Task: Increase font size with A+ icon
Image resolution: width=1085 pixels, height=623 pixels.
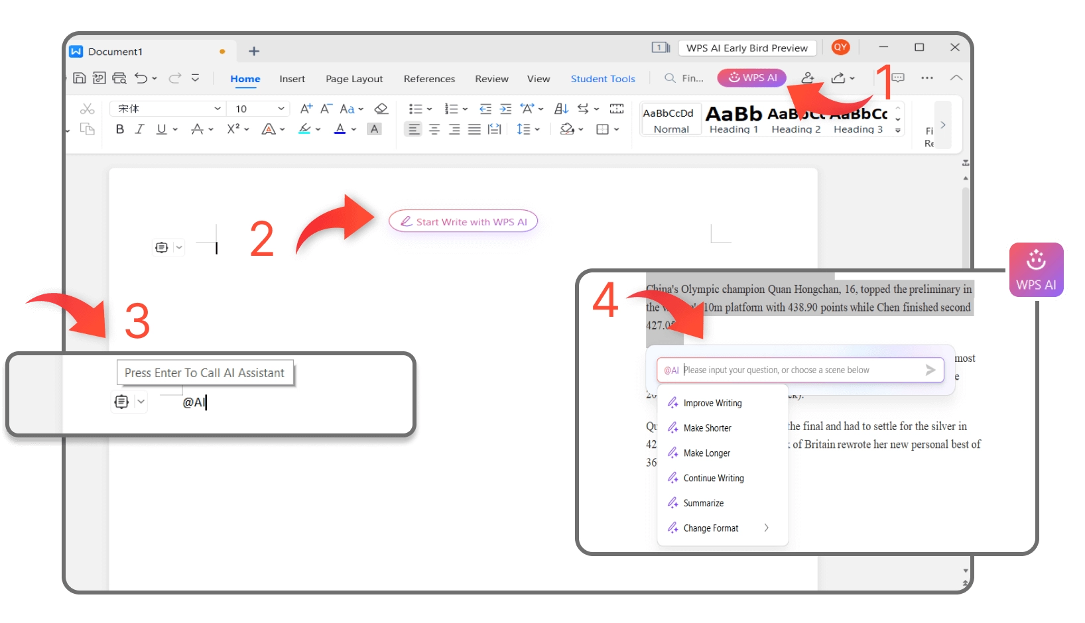Action: pos(306,109)
